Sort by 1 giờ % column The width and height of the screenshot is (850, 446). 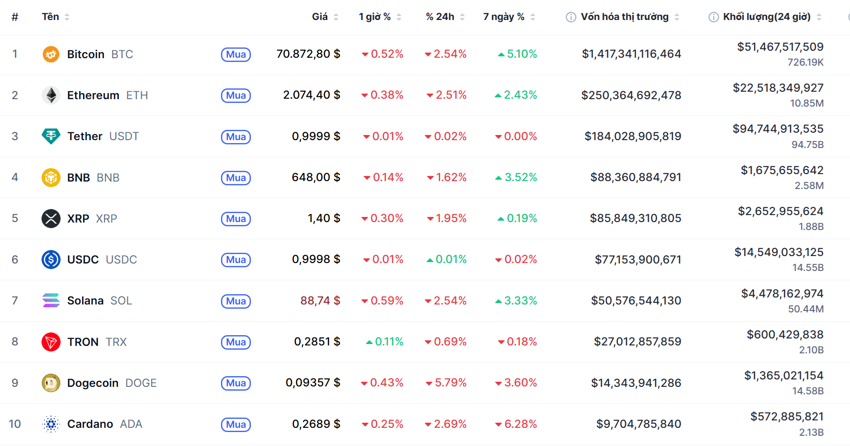tap(380, 17)
